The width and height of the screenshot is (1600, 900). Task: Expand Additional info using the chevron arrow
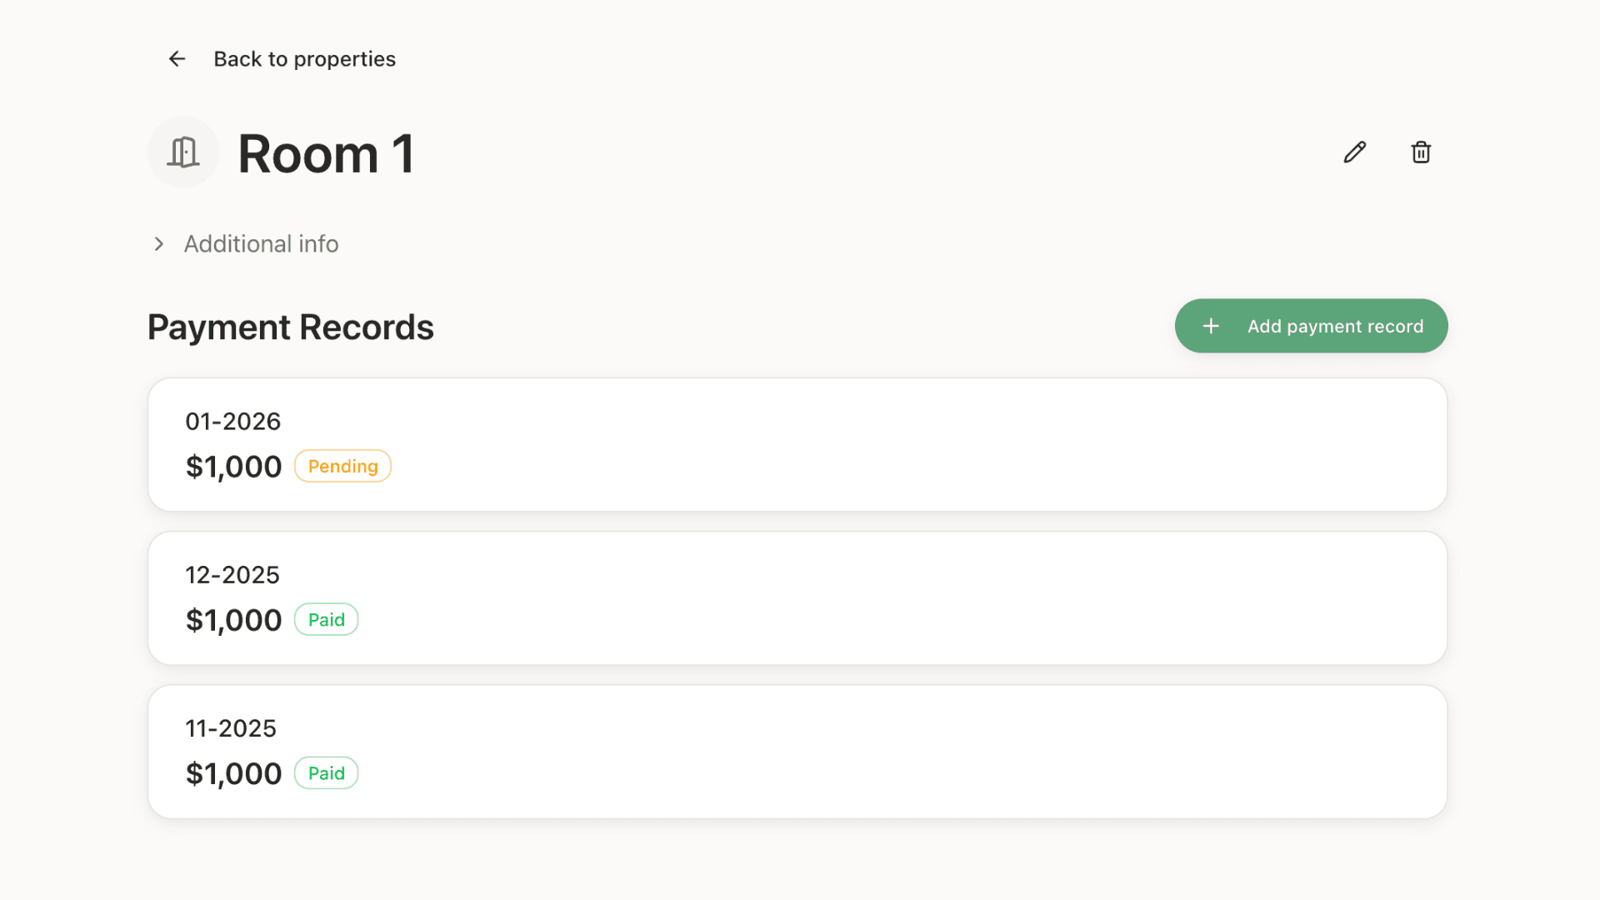coord(158,244)
